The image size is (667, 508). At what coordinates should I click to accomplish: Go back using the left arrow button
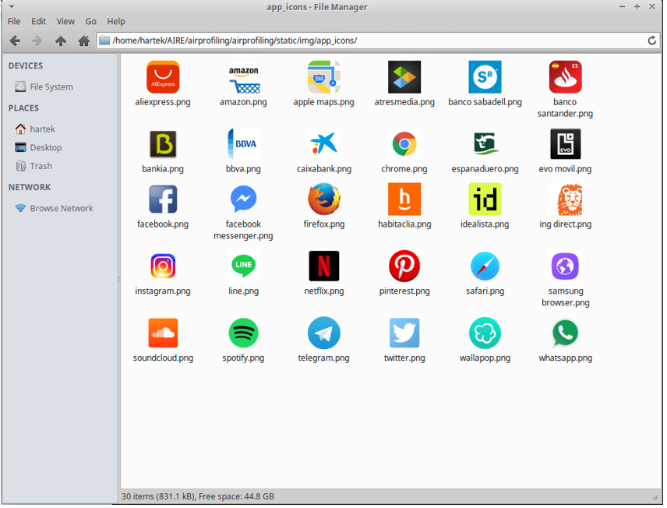[15, 41]
